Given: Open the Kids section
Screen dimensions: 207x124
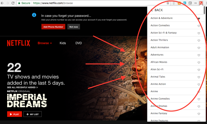Looking at the screenshot, I should 63,43.
